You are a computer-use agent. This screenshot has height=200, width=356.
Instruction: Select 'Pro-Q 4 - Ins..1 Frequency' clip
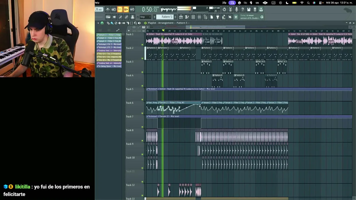coord(109,54)
